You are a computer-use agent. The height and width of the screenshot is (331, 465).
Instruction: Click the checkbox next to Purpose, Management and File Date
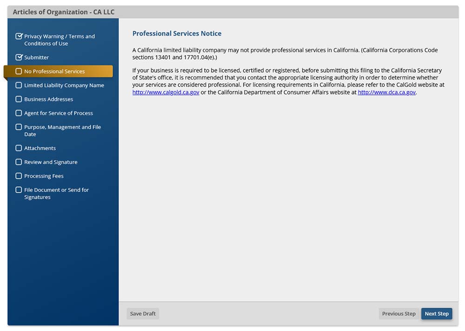point(19,127)
